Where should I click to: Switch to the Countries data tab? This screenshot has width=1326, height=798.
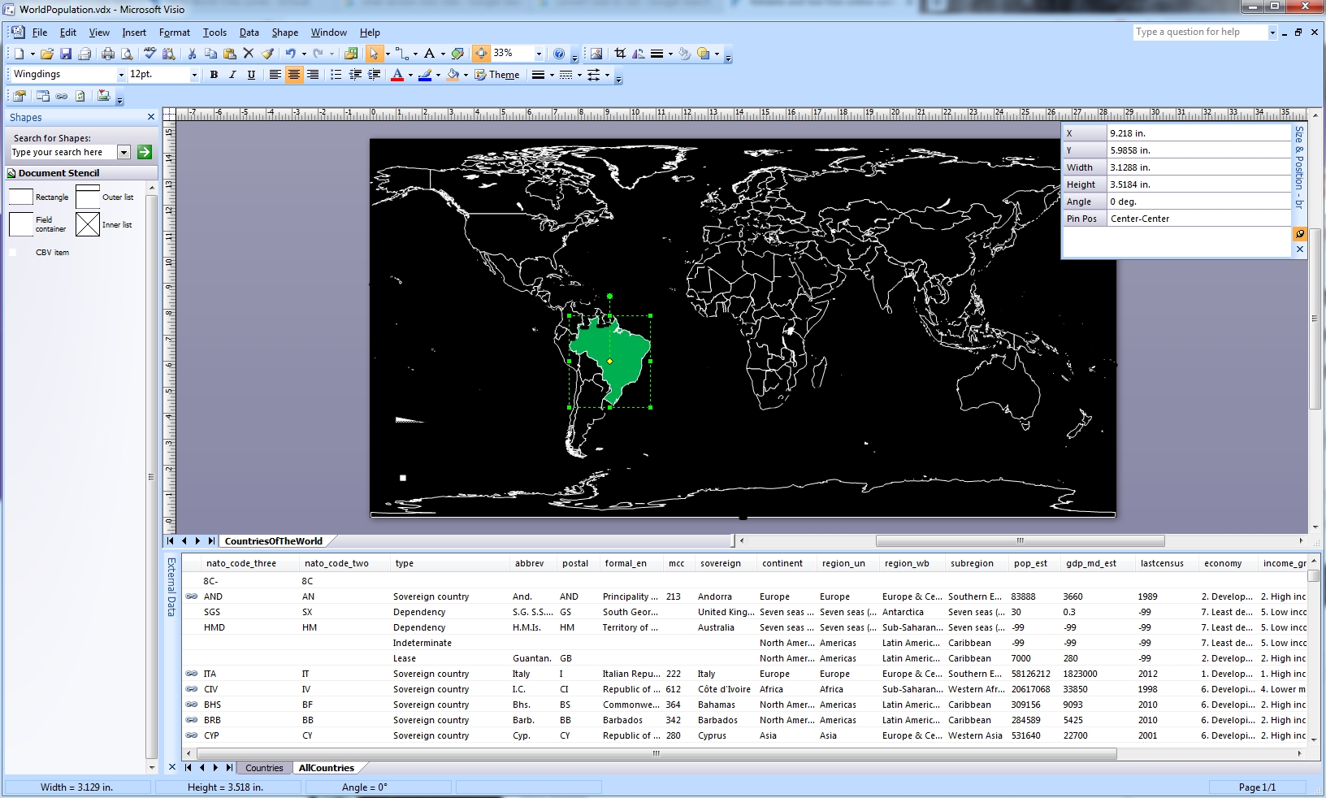[x=264, y=768]
